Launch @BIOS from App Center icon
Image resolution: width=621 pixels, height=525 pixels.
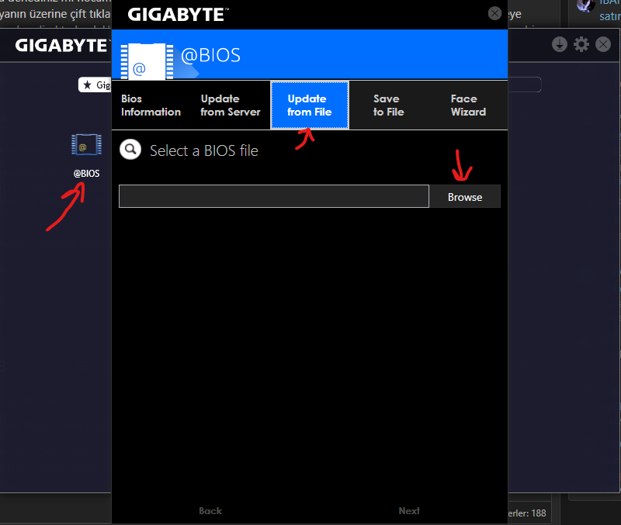pos(86,144)
